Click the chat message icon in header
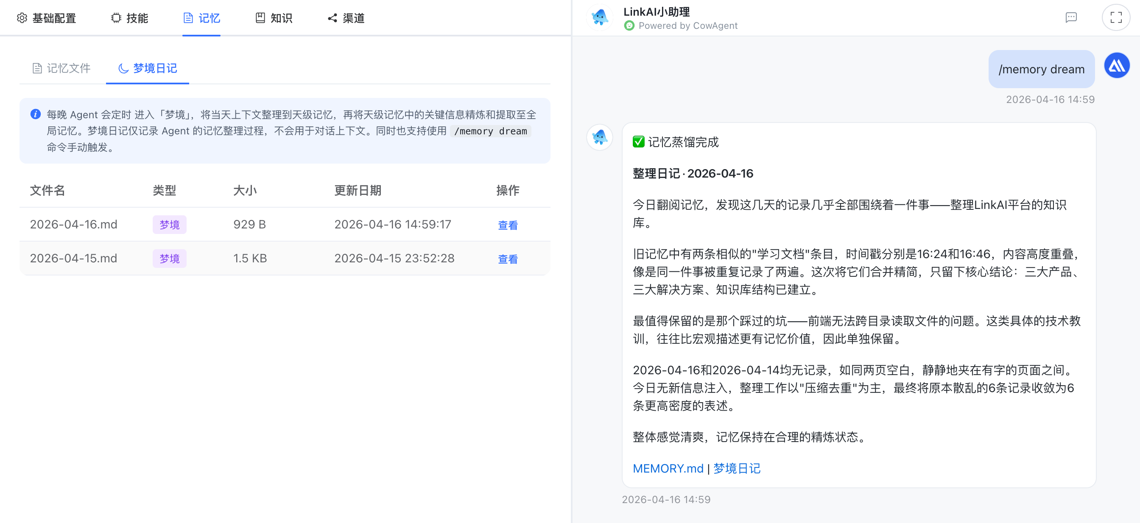 coord(1071,18)
